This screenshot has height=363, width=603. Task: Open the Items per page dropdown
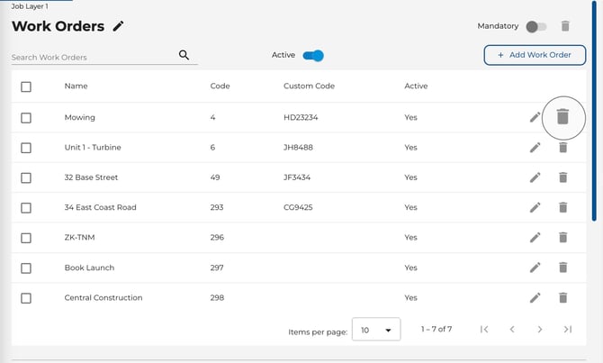click(x=375, y=330)
